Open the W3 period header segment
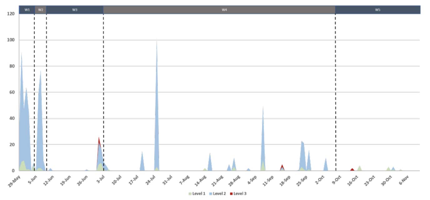The image size is (430, 200). click(75, 10)
